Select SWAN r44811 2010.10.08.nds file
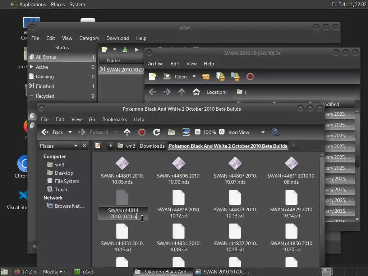This screenshot has width=368, height=276. click(x=291, y=170)
